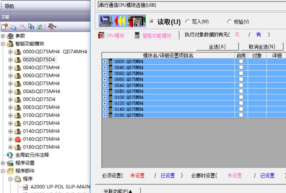
Task: Click the 参数 parameter folder icon
Action: click(10, 36)
